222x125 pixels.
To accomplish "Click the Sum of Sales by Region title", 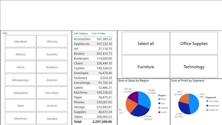I will [134, 81].
